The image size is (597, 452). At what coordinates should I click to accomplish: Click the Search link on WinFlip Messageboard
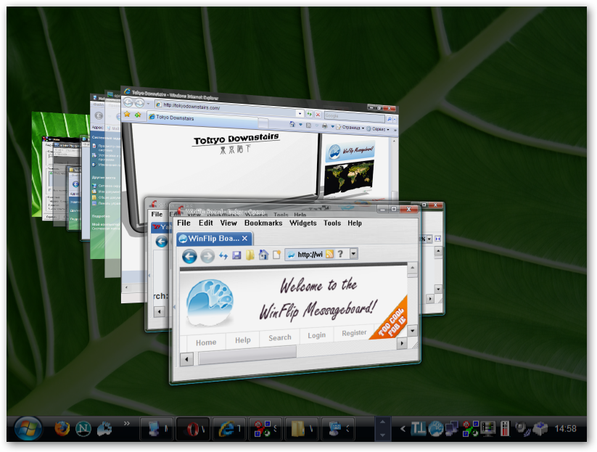pyautogui.click(x=280, y=338)
